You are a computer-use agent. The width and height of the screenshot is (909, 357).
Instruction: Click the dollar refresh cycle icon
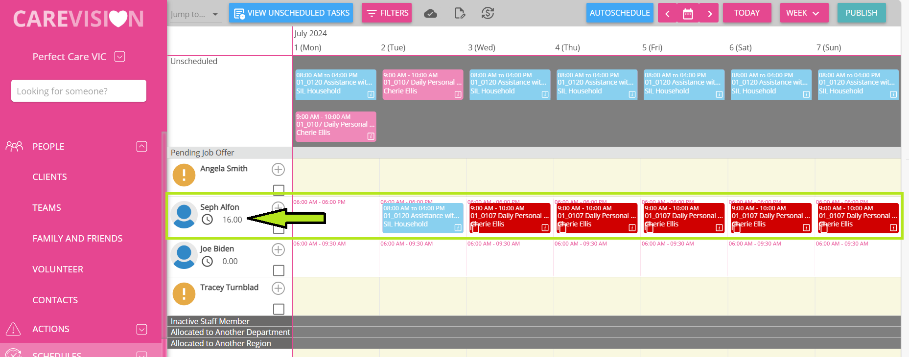[488, 13]
